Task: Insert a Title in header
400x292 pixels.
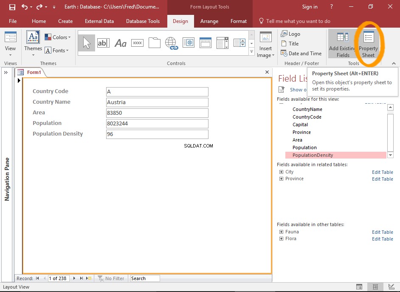Action: click(290, 44)
